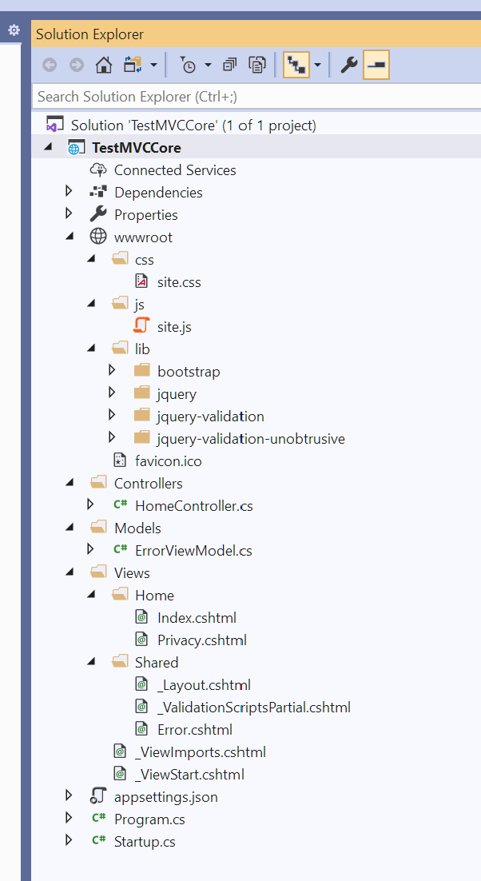Collapse the wwwroot folder
The height and width of the screenshot is (881, 481).
coord(70,237)
